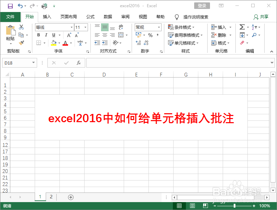This screenshot has width=277, height=210.
Task: Switch to the 公式 ribbon tab
Action: click(90, 17)
